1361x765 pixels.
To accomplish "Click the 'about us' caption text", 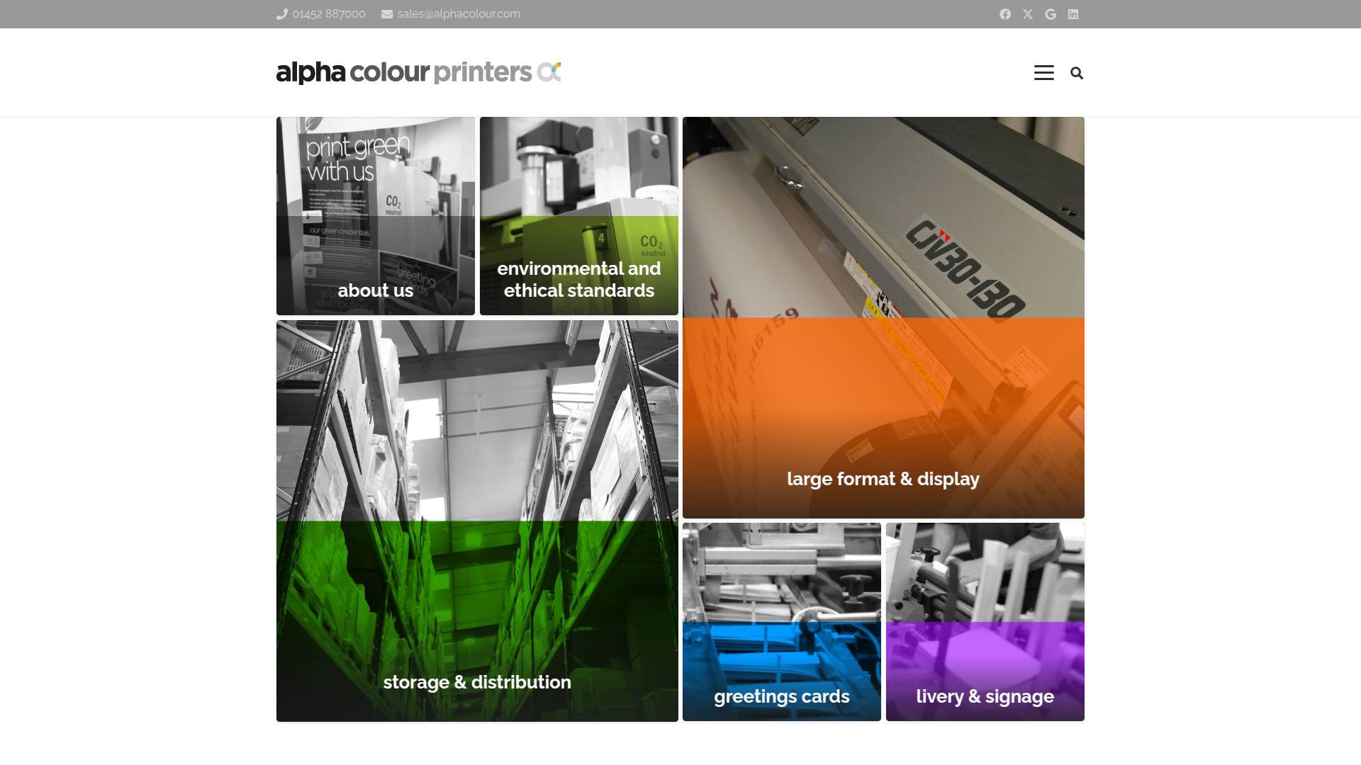I will coord(376,290).
